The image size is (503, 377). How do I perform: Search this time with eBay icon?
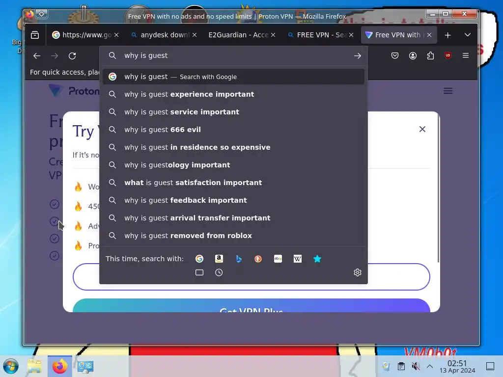pos(278,259)
